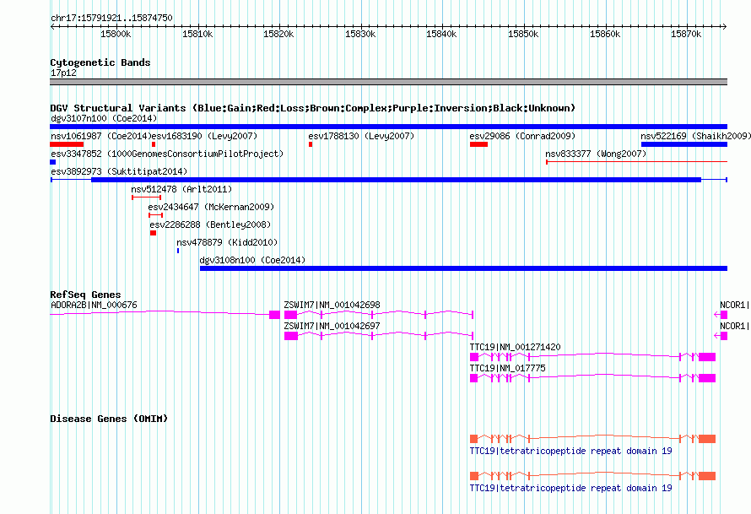Click the Cytogenetic Bands track title
751x514 pixels.
pyautogui.click(x=100, y=62)
